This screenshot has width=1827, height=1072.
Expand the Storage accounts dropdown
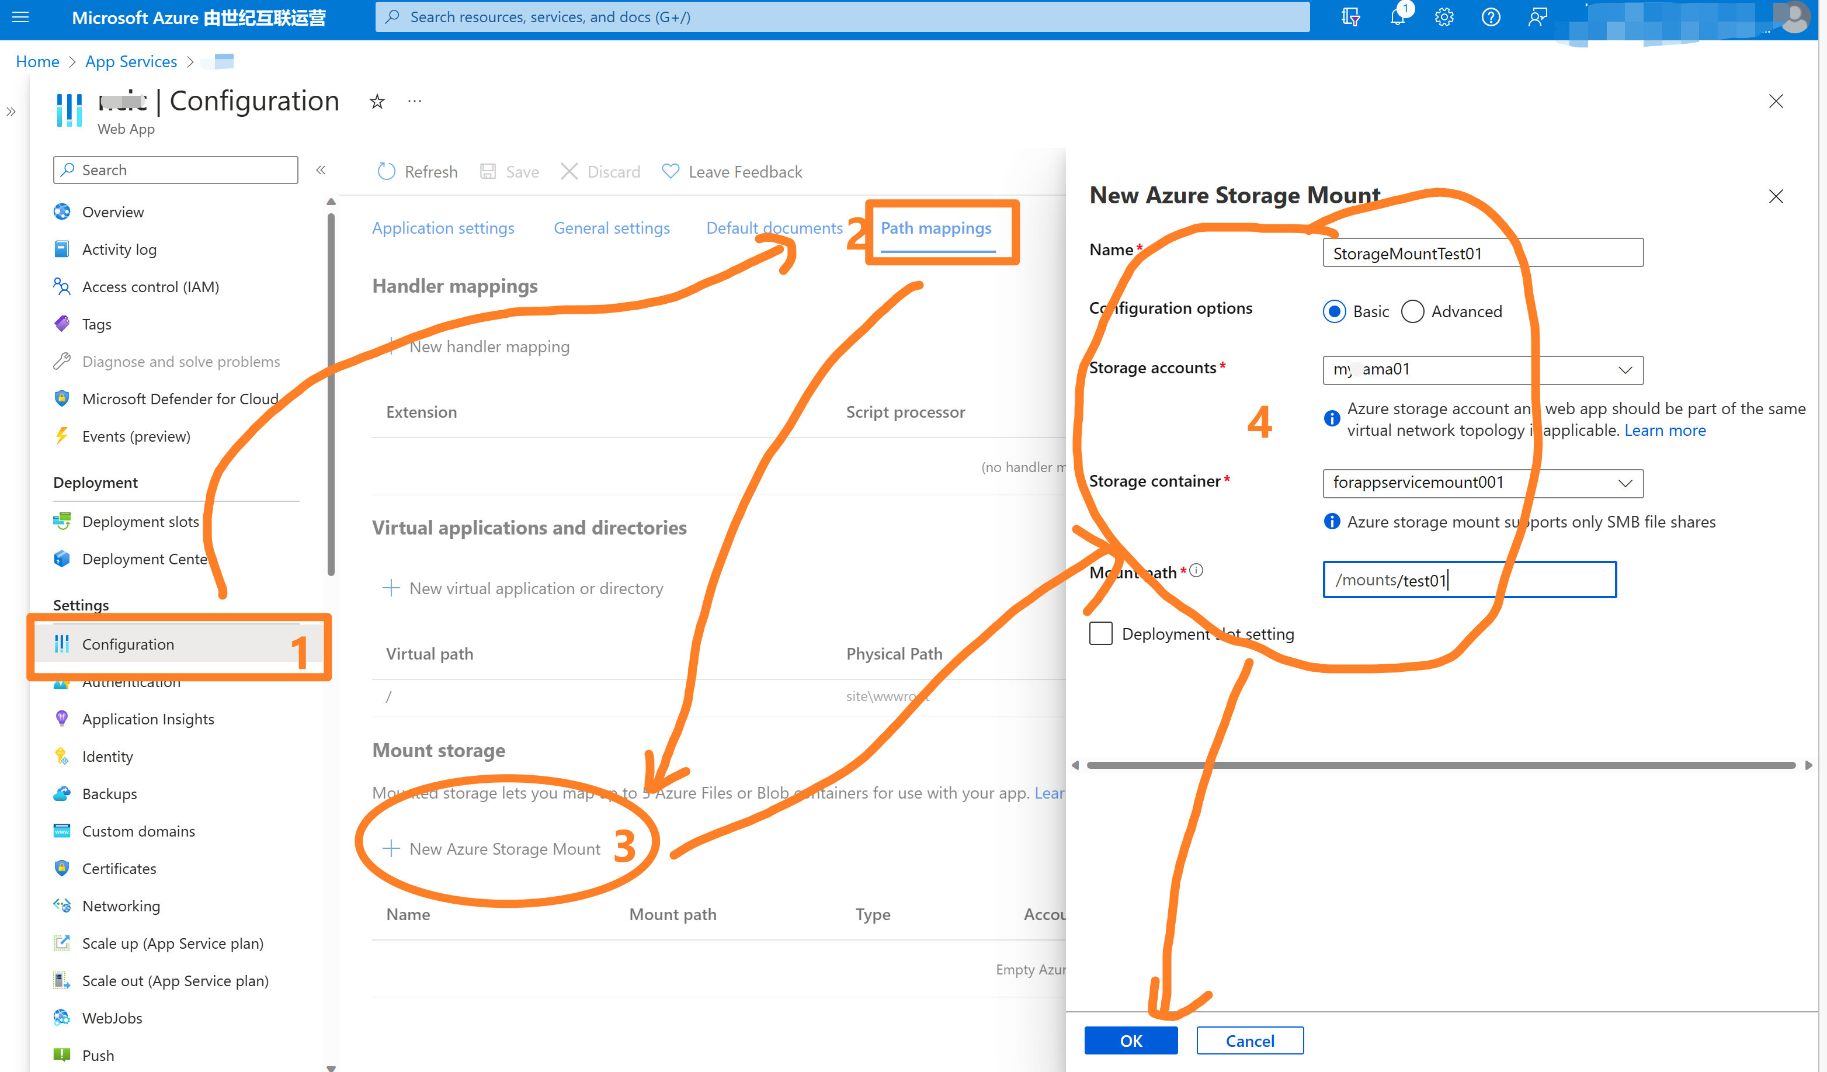[1625, 370]
